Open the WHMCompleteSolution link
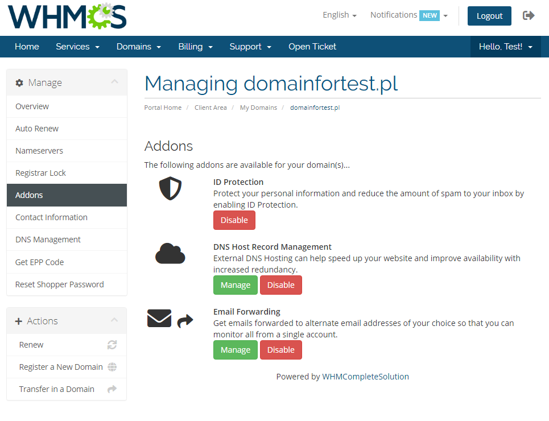Image resolution: width=549 pixels, height=421 pixels. pos(366,377)
